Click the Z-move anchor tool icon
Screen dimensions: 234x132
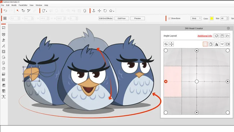pyautogui.click(x=94, y=11)
